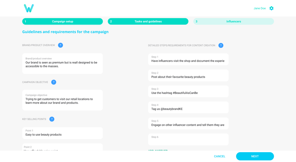The image size is (296, 162).
Task: Open the Campaign Objective help tooltip
Action: click(54, 82)
